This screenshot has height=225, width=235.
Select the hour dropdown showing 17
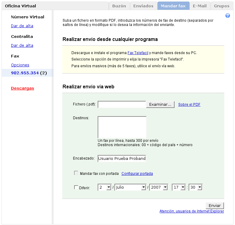(x=179, y=187)
